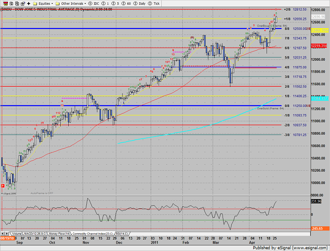The height and width of the screenshot is (251, 330).
Task: Switch to the 1-minute interval
Action: point(105,4)
